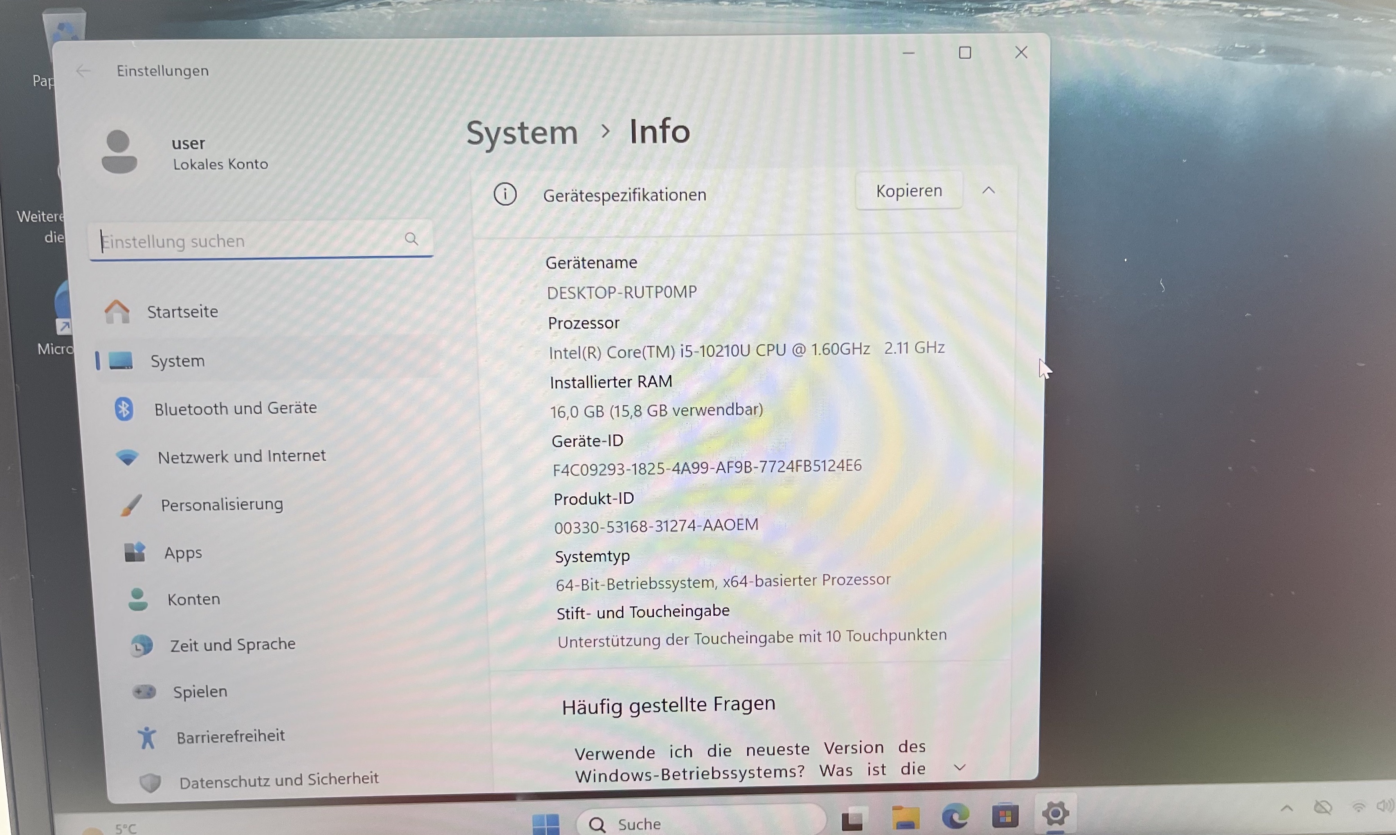Open Barrierefreiheit settings
Viewport: 1396px width, 835px height.
(x=231, y=736)
